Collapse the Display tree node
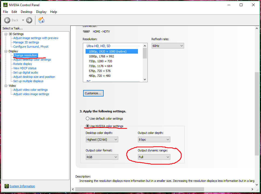 click(6, 51)
